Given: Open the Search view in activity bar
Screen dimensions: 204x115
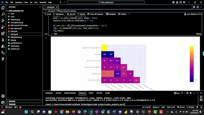Looking at the screenshot, I should [x=3, y=14].
